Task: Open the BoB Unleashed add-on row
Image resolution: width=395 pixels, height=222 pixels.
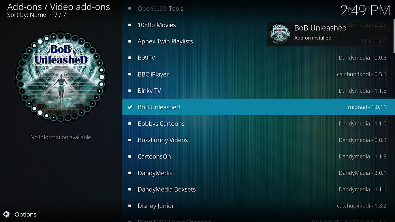Action: tap(258, 107)
